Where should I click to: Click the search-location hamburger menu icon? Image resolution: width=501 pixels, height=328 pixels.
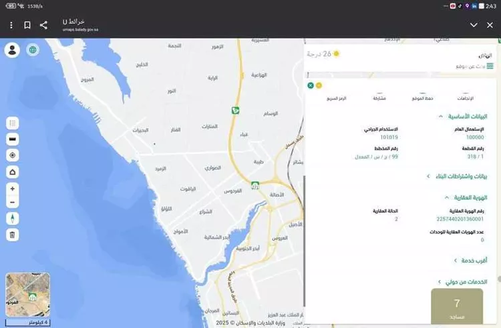tap(490, 66)
